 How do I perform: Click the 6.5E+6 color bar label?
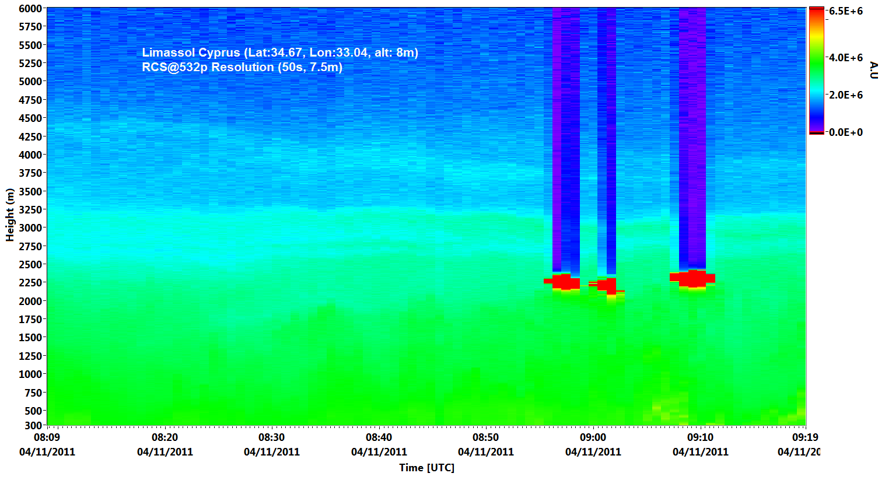[x=846, y=11]
